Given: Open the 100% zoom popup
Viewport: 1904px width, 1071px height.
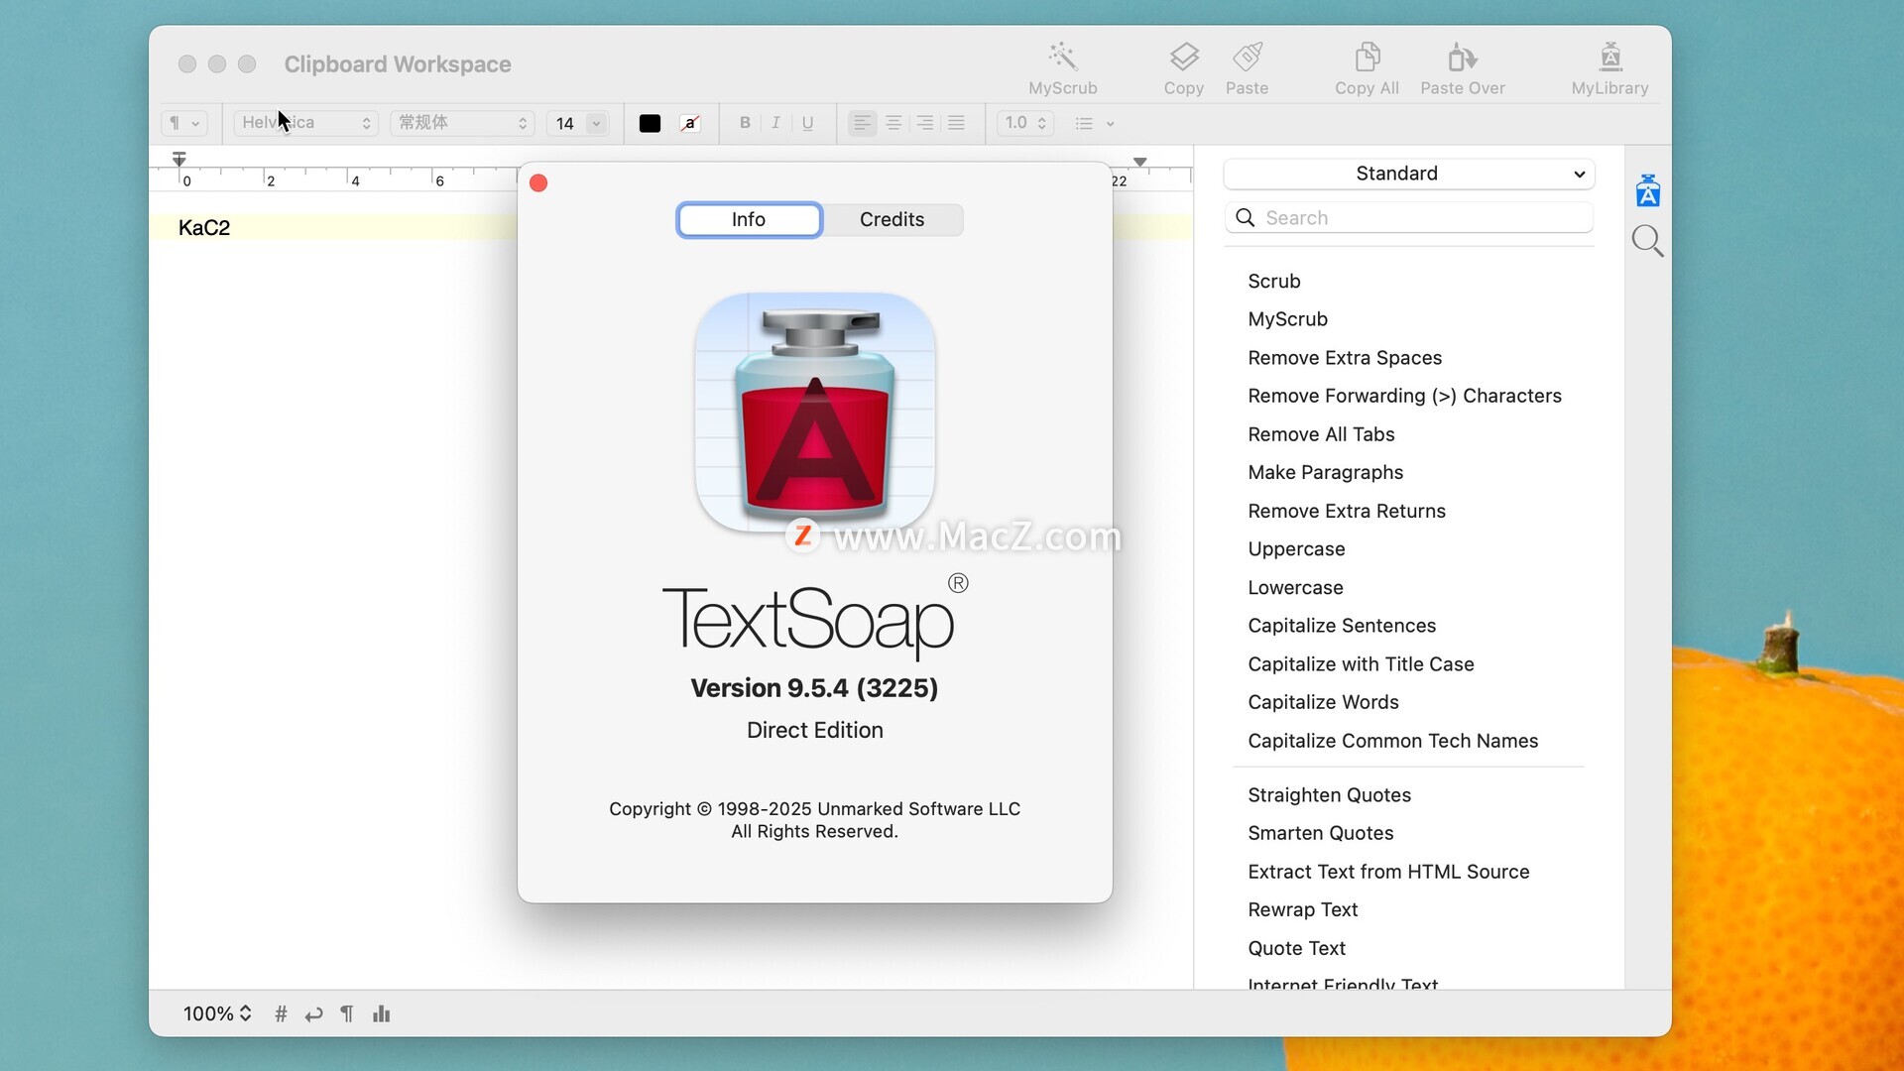Looking at the screenshot, I should [x=217, y=1013].
